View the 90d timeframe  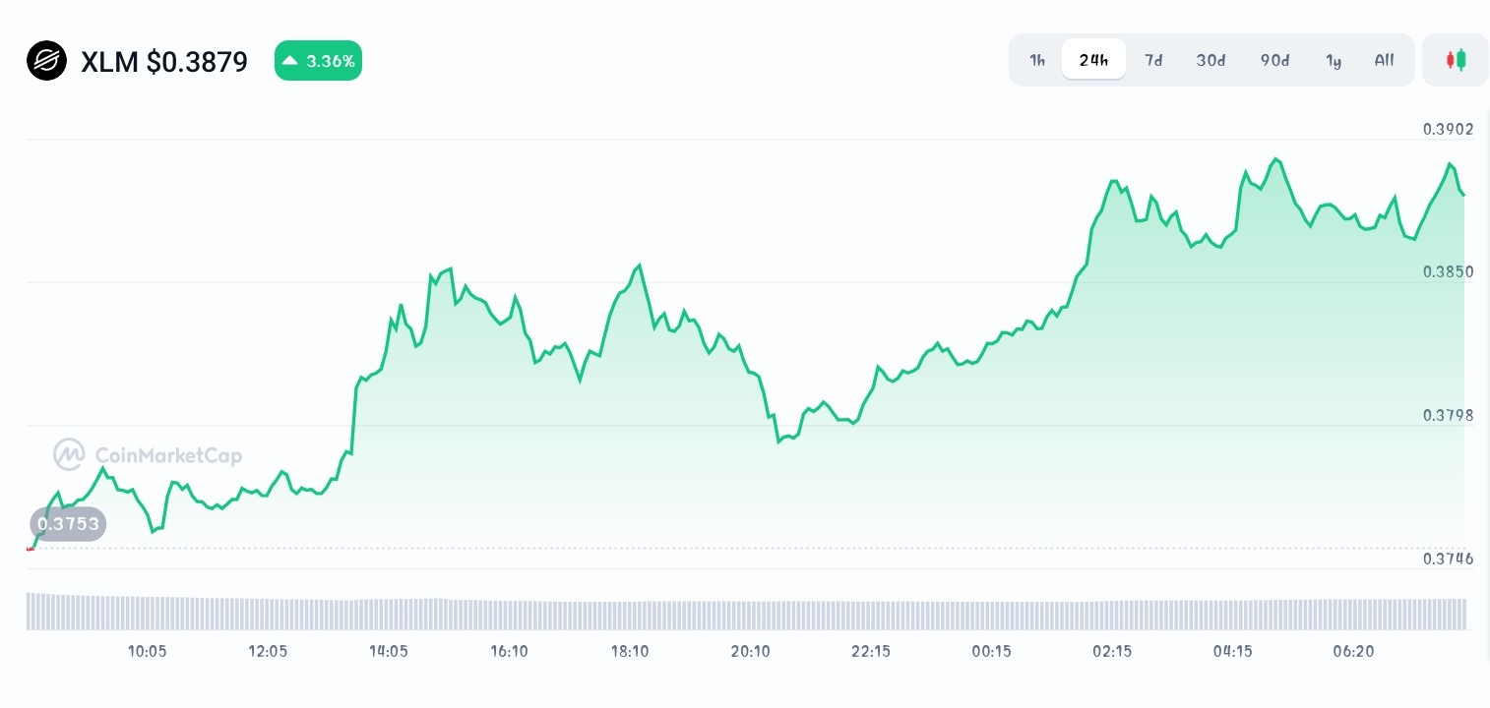(x=1274, y=60)
